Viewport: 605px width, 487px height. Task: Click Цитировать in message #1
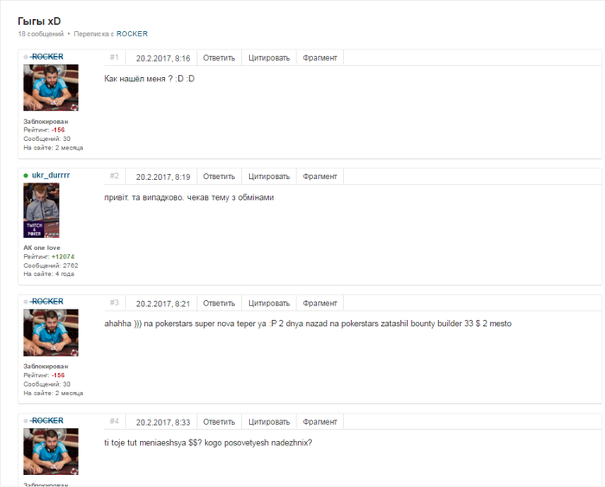pos(269,58)
